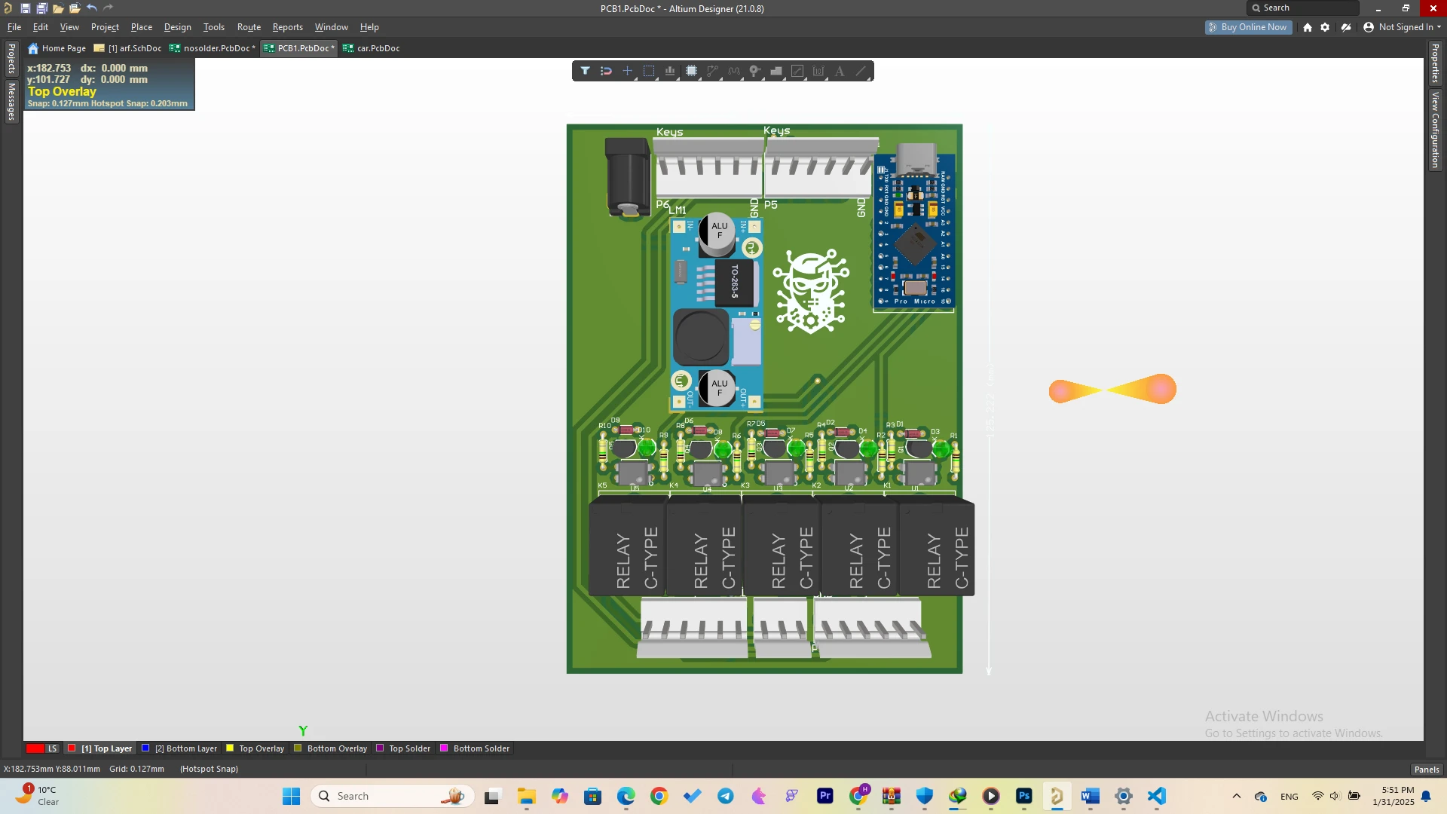1447x814 pixels.
Task: Click the selection filter funnel icon
Action: click(x=585, y=71)
